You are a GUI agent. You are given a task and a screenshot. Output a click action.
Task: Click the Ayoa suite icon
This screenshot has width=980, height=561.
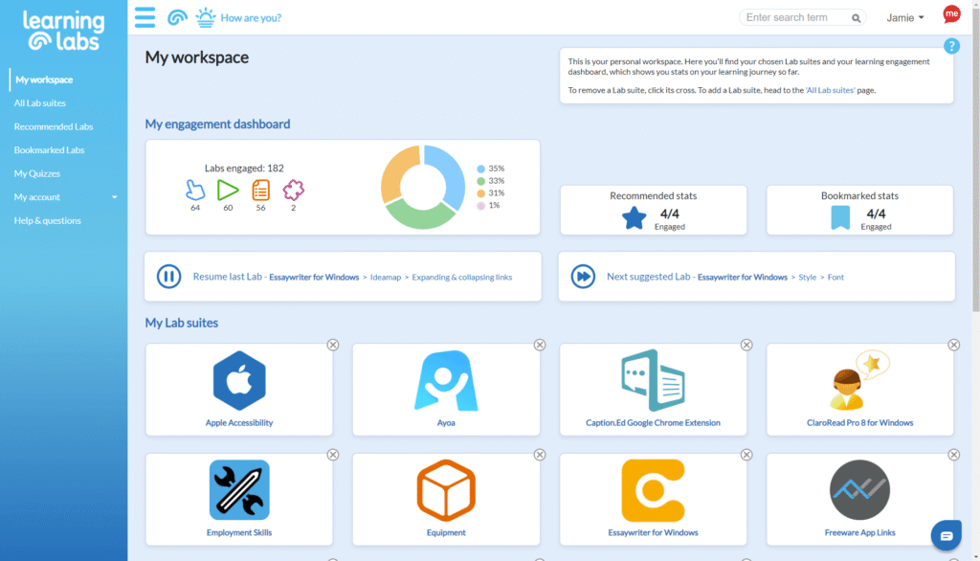coord(446,381)
